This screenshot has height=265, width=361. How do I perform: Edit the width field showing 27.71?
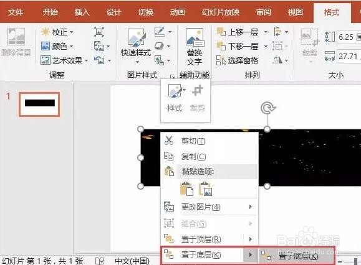(350, 56)
